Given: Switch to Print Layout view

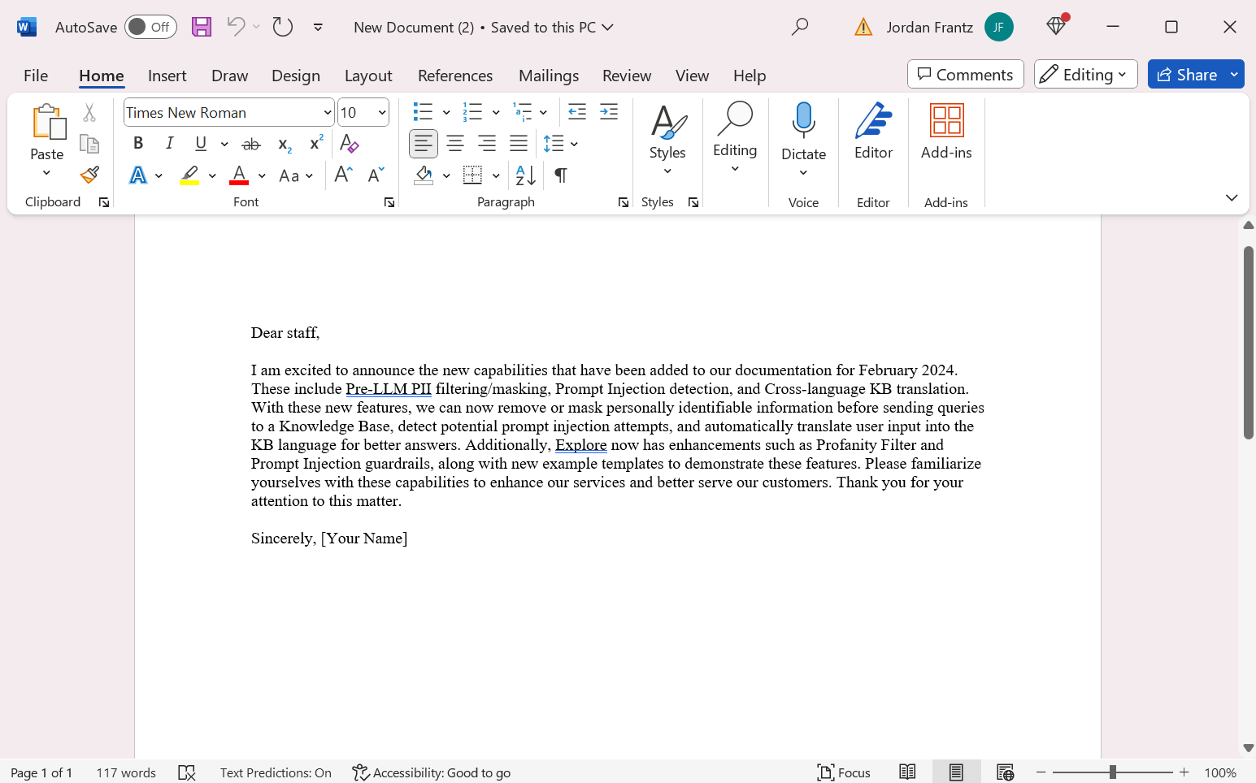Looking at the screenshot, I should pyautogui.click(x=956, y=772).
